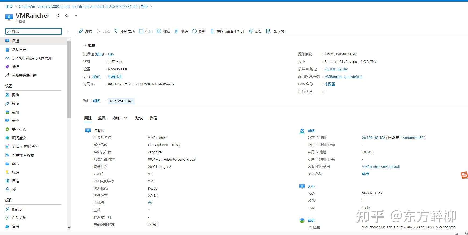Collapse the 概要 section

(x=89, y=45)
